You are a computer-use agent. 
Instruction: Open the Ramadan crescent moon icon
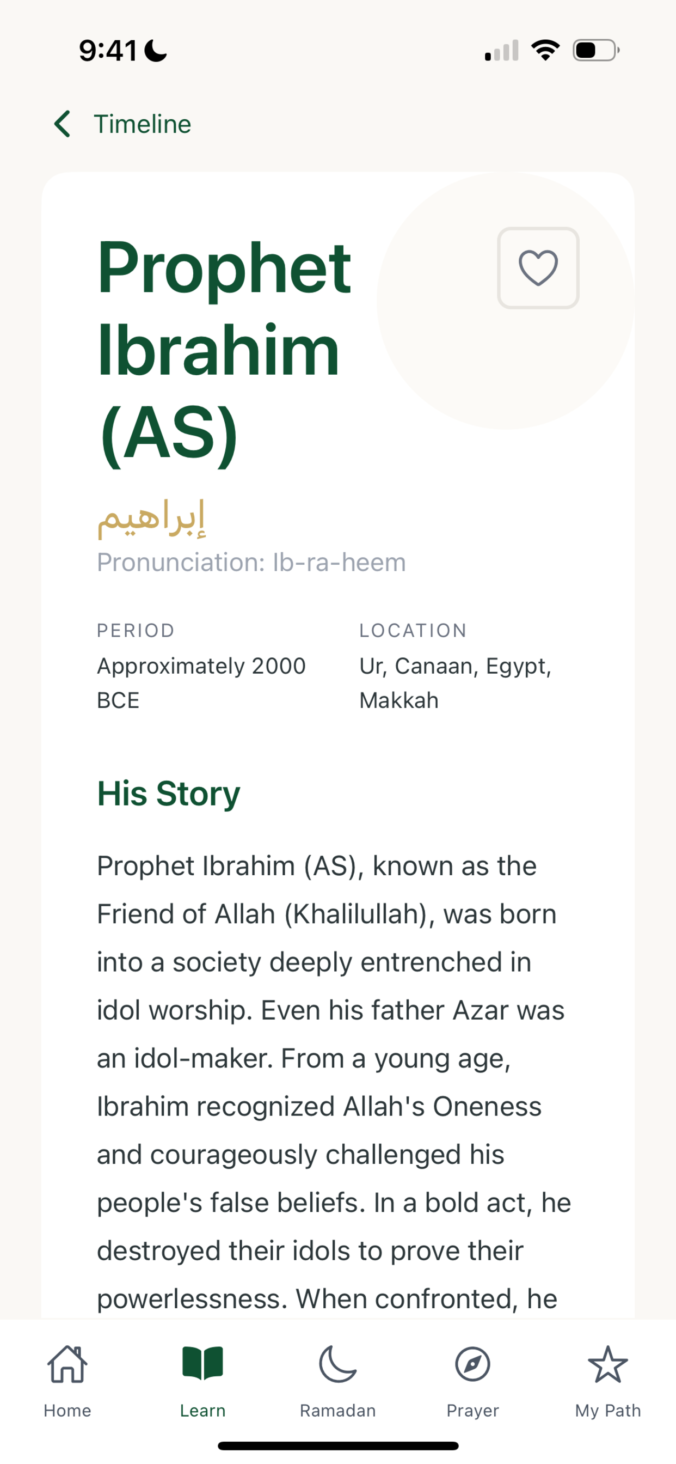click(x=337, y=1364)
